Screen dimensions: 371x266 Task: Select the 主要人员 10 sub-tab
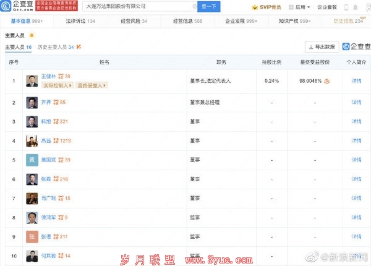pyautogui.click(x=18, y=47)
